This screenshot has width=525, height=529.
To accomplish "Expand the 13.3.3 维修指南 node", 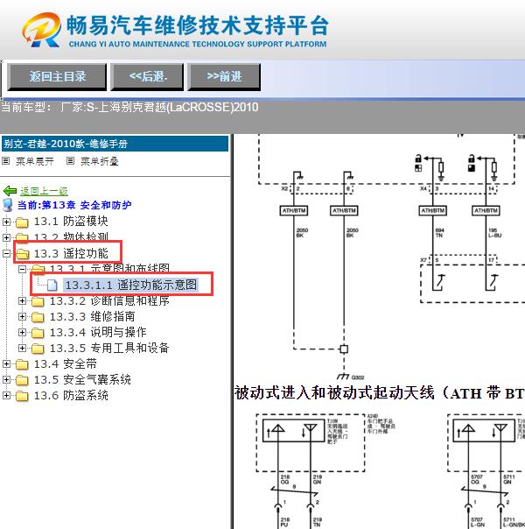I will (22, 316).
